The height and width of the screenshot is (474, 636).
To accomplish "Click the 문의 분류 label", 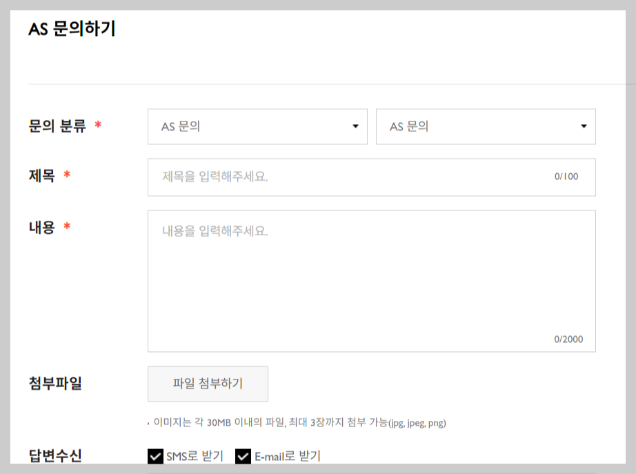I will [x=57, y=126].
